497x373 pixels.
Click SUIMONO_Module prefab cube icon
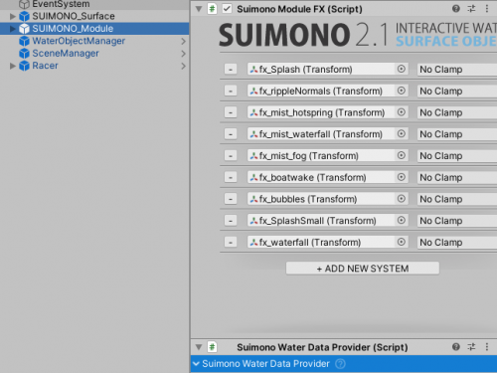pyautogui.click(x=24, y=29)
